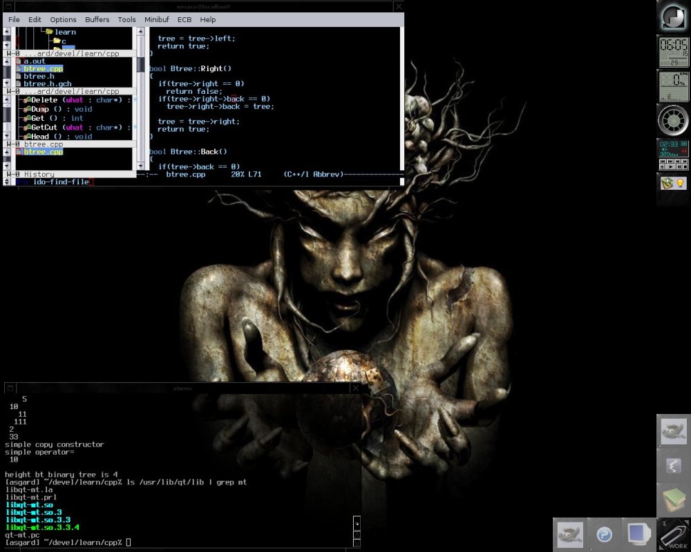Skip to previous track in media dockapp
Screen dimensions: 691x552
[x=663, y=161]
